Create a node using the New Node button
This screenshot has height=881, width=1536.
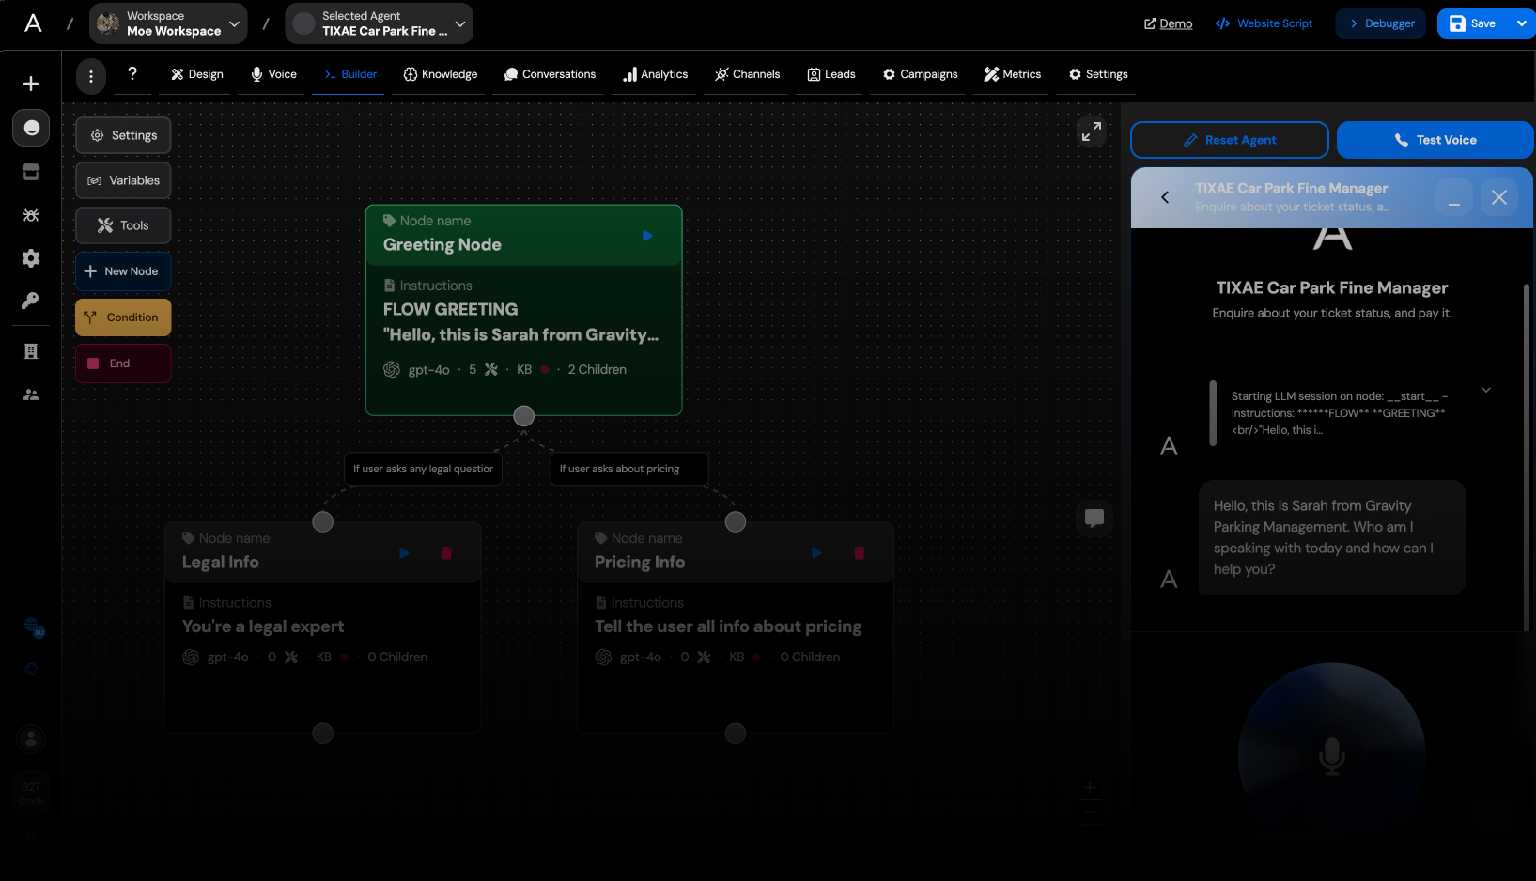(x=123, y=270)
